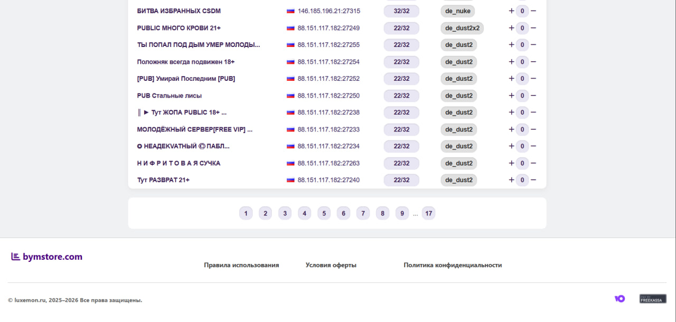676x322 pixels.
Task: Open Условия оферты link
Action: [331, 265]
